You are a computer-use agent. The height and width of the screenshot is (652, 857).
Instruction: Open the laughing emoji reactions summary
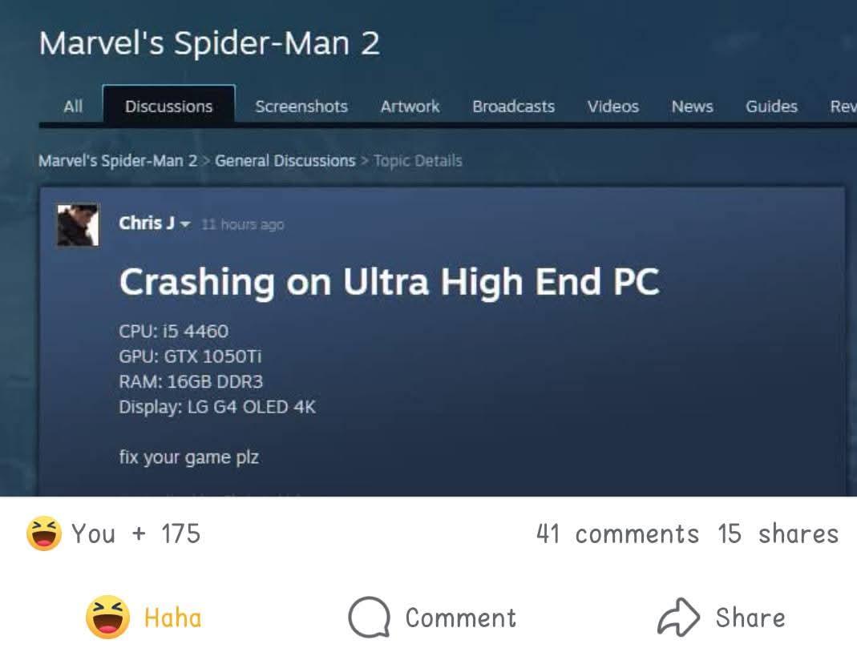(x=44, y=533)
